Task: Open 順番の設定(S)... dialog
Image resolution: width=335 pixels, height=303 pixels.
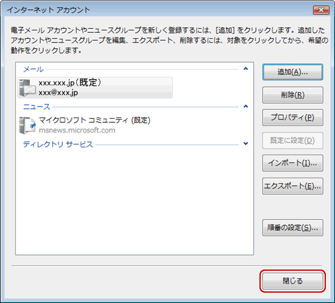Action: tap(293, 228)
